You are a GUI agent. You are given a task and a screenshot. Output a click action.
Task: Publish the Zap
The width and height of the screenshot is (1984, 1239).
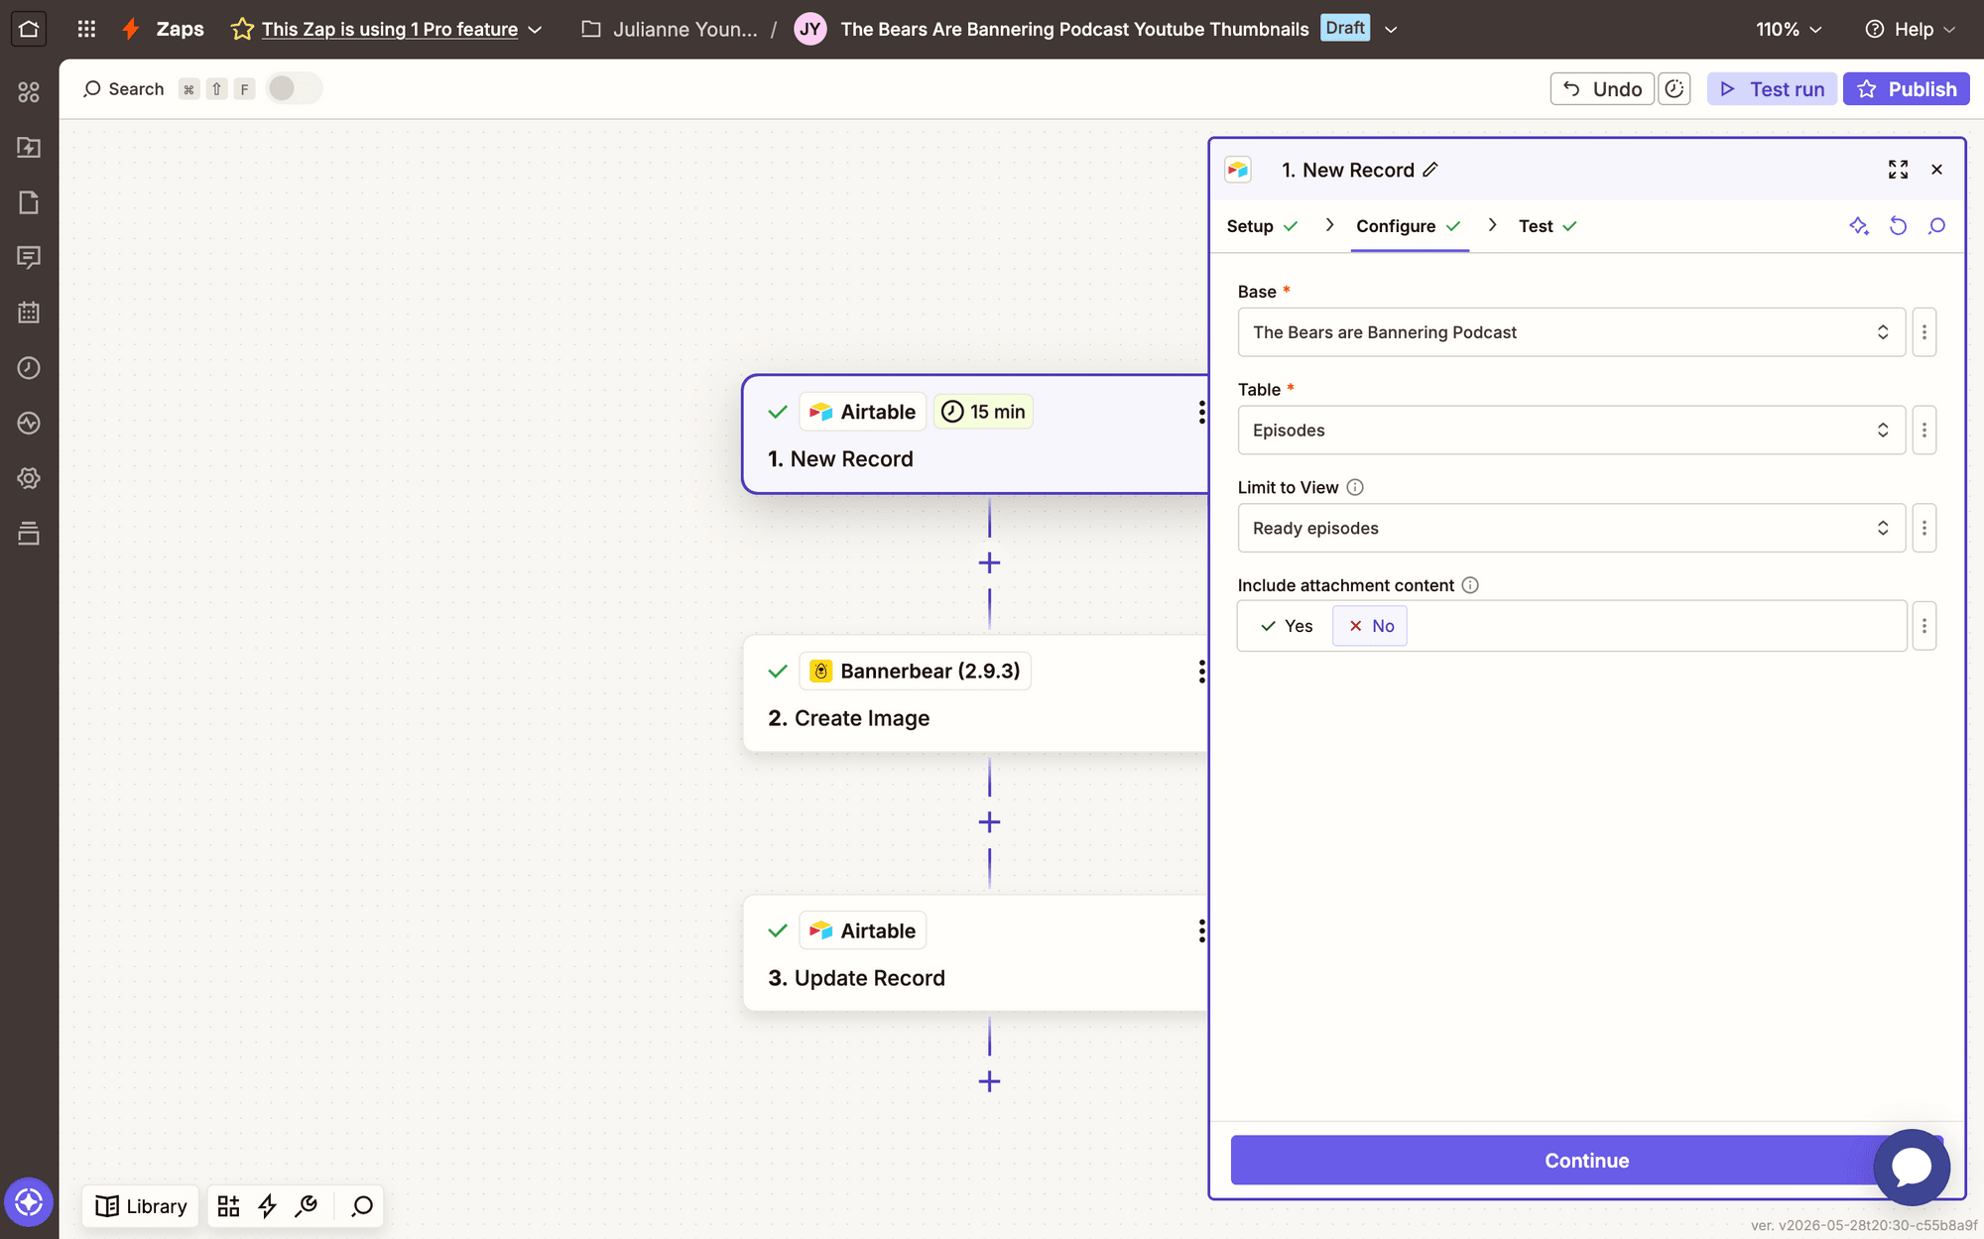tap(1906, 89)
